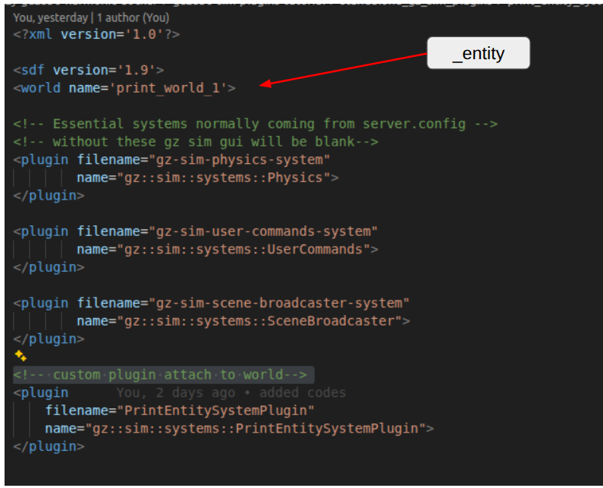Click the "Essential systems normally coming" comment line
Screen dimensions: 603x488
pos(255,124)
